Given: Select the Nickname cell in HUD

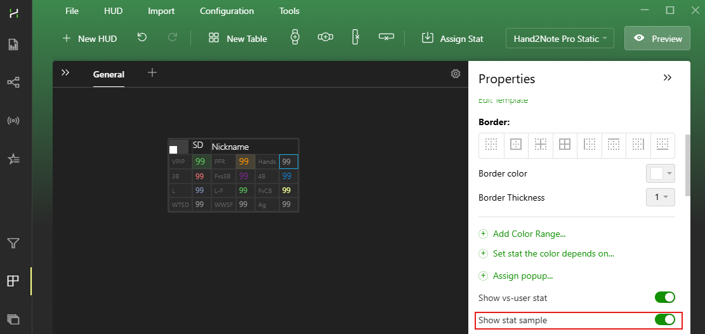Looking at the screenshot, I should point(254,147).
